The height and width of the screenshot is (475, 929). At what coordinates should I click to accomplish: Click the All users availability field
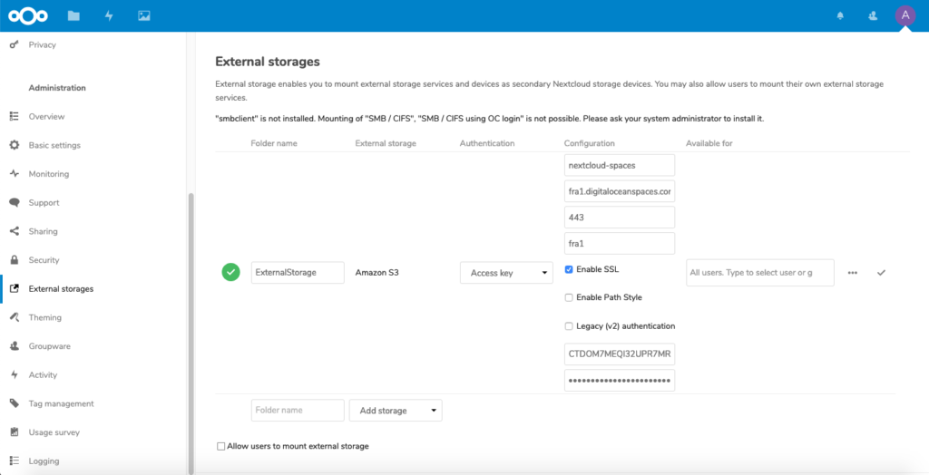[760, 273]
